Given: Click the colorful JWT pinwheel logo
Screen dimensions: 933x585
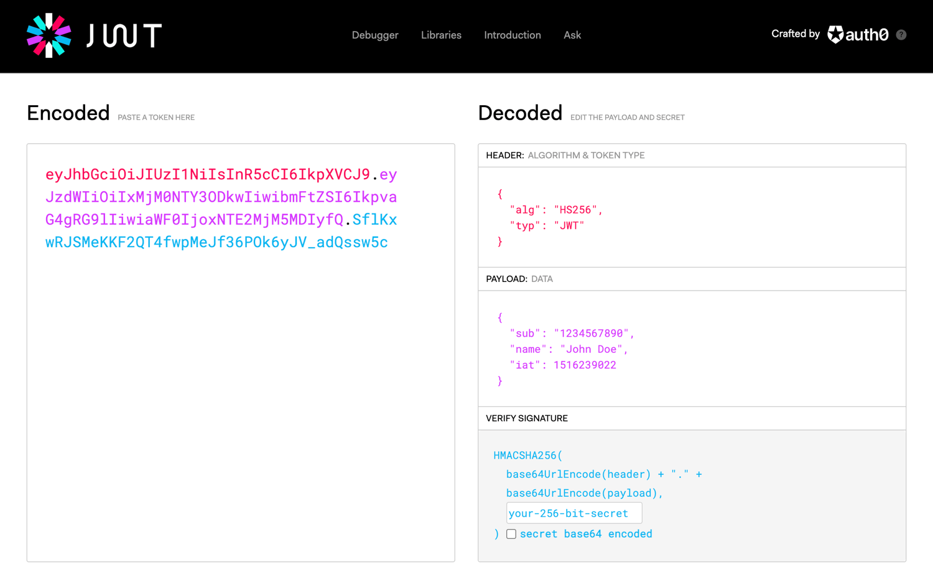Looking at the screenshot, I should click(49, 35).
